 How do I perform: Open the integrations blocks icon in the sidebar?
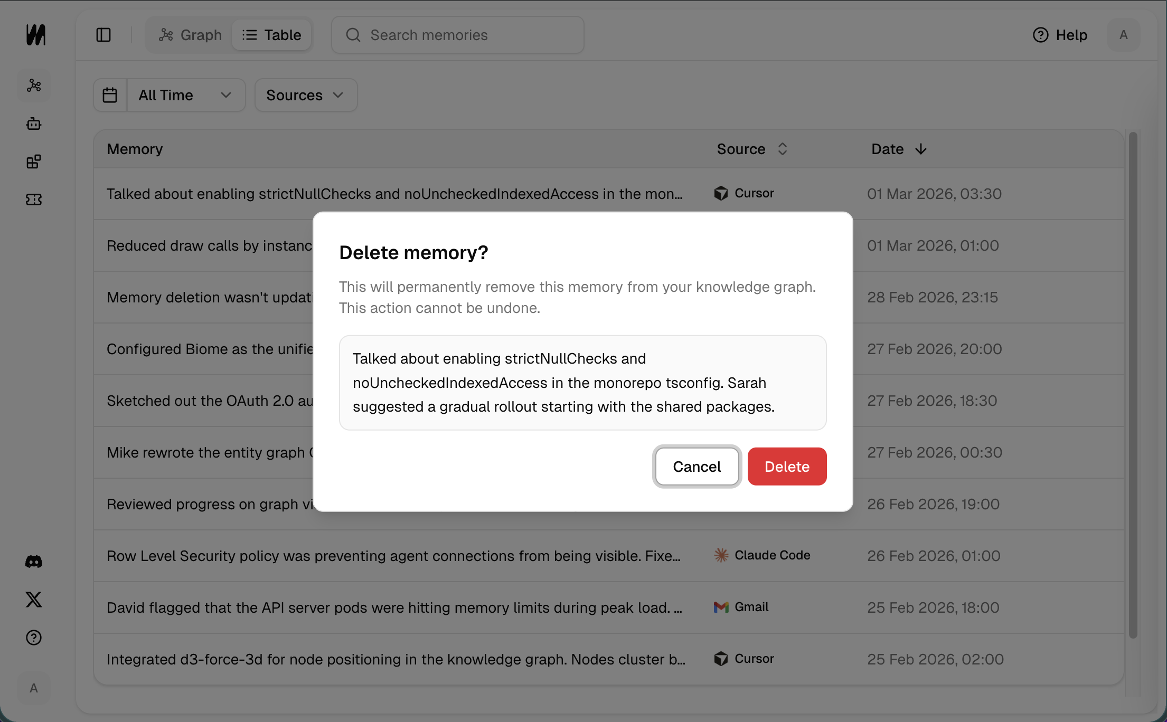coord(33,161)
